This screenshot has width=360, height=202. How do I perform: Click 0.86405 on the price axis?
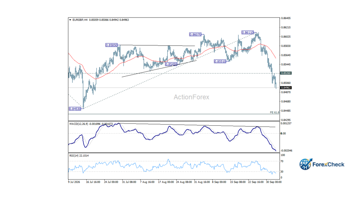[x=286, y=18]
